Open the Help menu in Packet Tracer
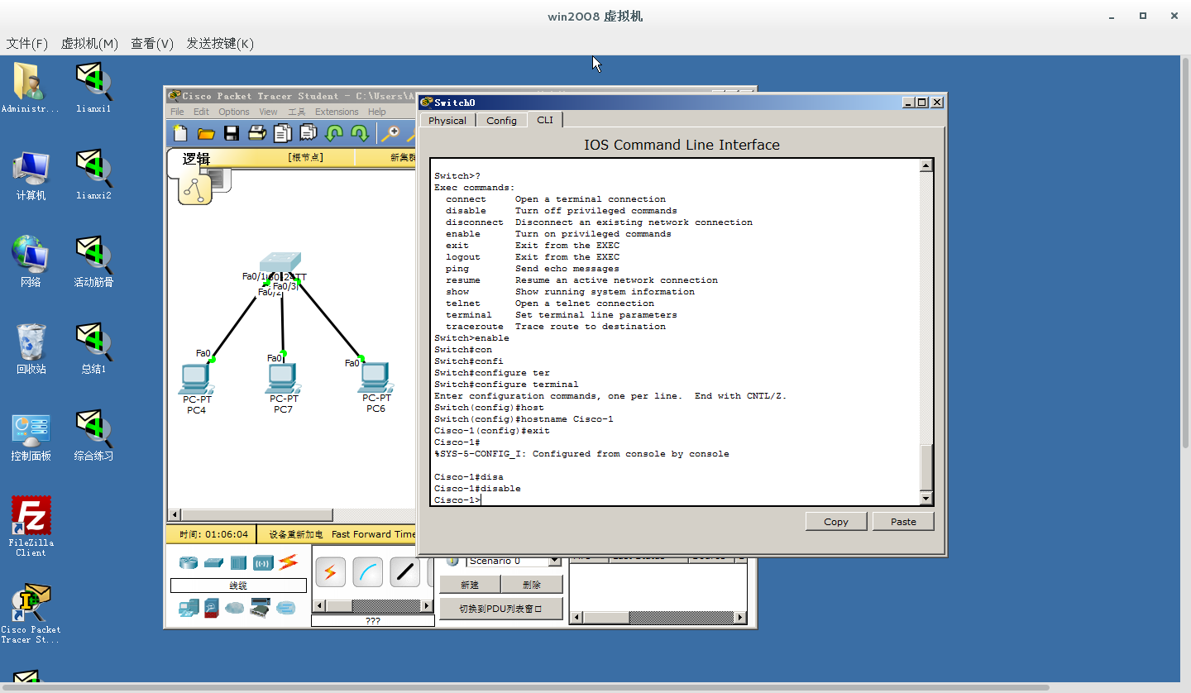The height and width of the screenshot is (693, 1191). tap(376, 112)
